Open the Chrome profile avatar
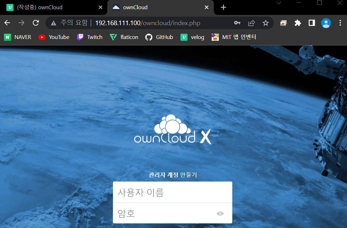Screen dimensions: 347x228 point(326,23)
